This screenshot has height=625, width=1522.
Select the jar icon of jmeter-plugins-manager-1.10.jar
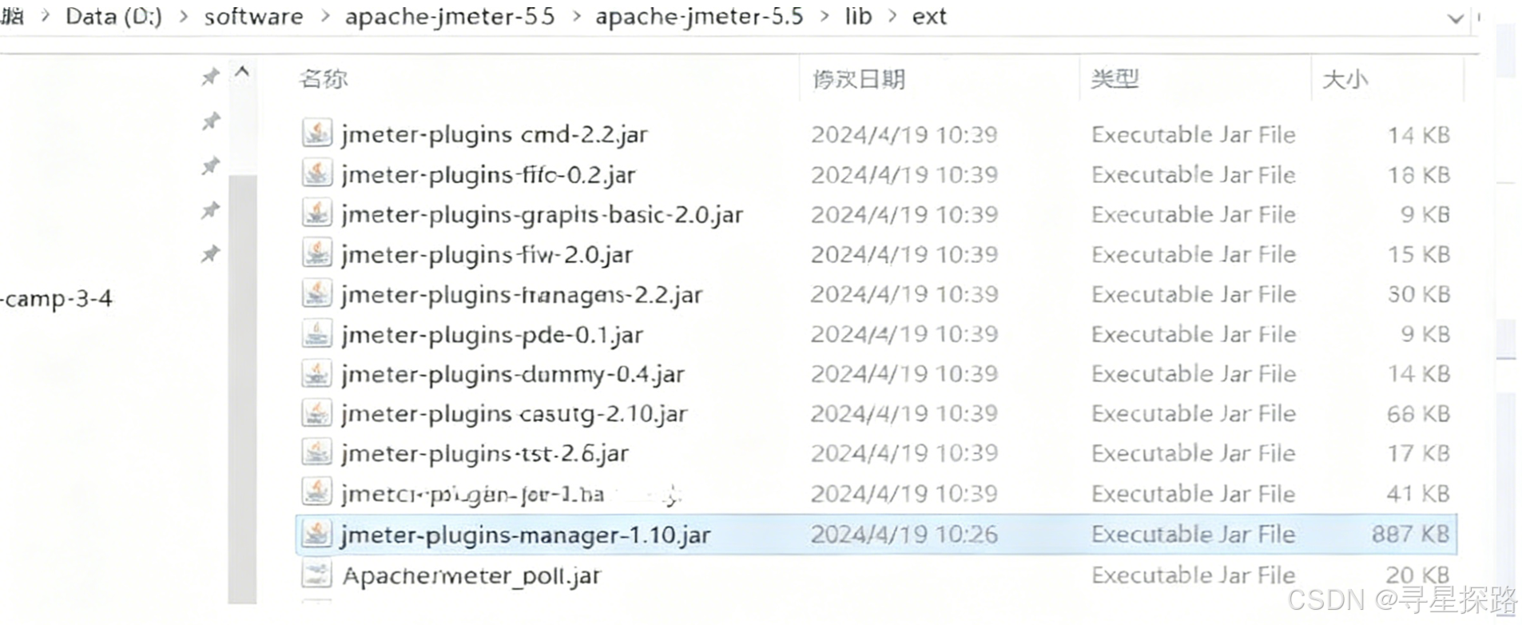tap(317, 533)
